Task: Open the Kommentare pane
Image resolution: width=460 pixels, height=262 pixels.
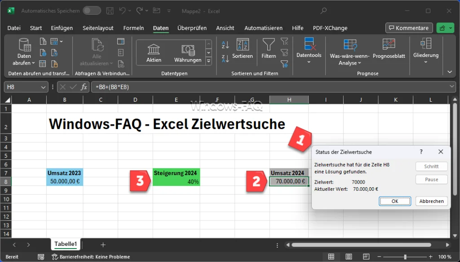Action: tap(409, 28)
